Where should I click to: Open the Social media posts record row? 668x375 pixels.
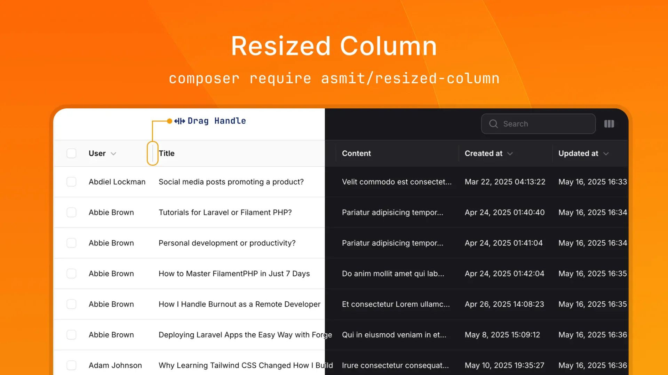tap(231, 182)
